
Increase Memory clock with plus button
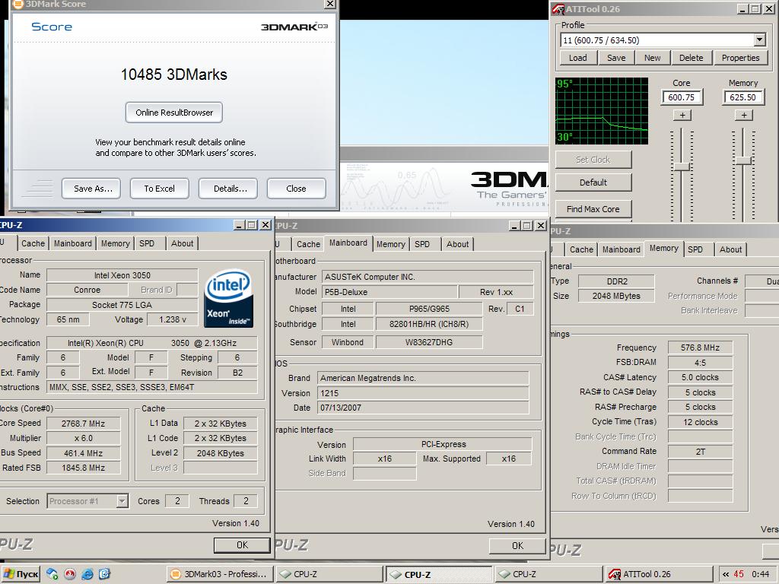[x=744, y=116]
